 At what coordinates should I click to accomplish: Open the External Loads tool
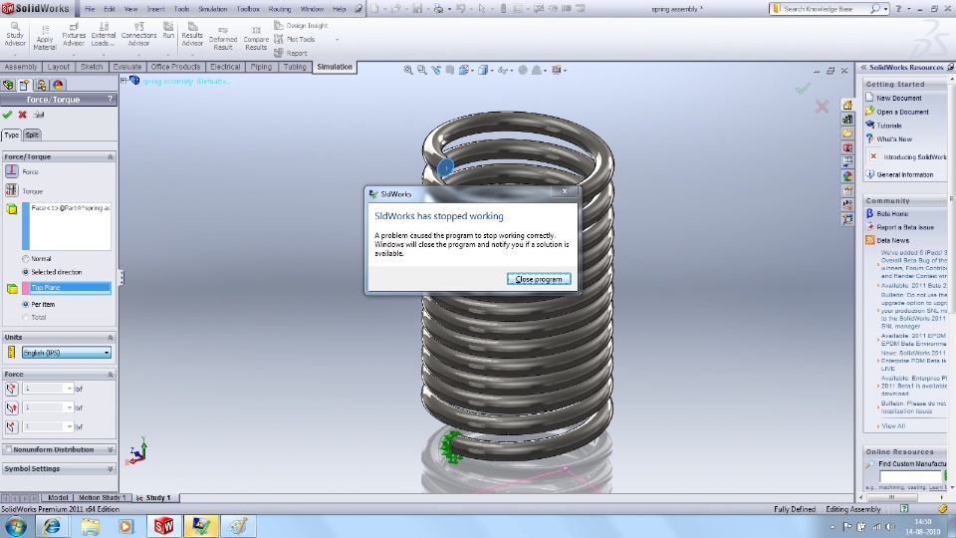point(103,35)
